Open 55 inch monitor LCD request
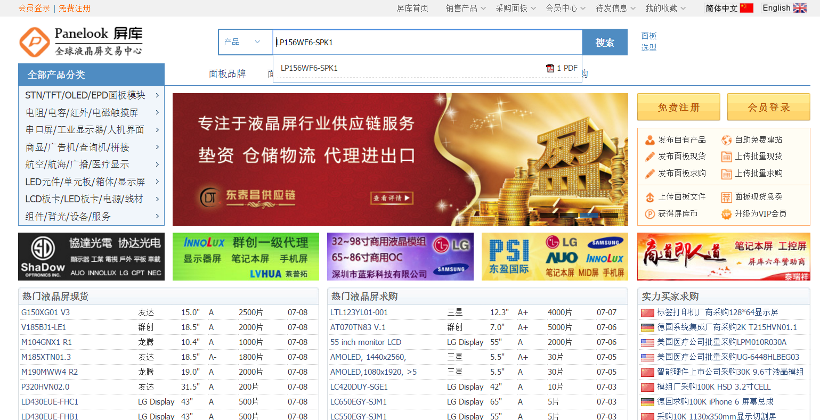 [x=366, y=342]
